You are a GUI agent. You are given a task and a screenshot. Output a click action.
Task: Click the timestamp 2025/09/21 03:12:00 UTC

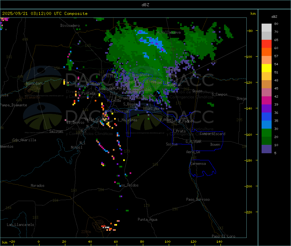pyautogui.click(x=32, y=14)
